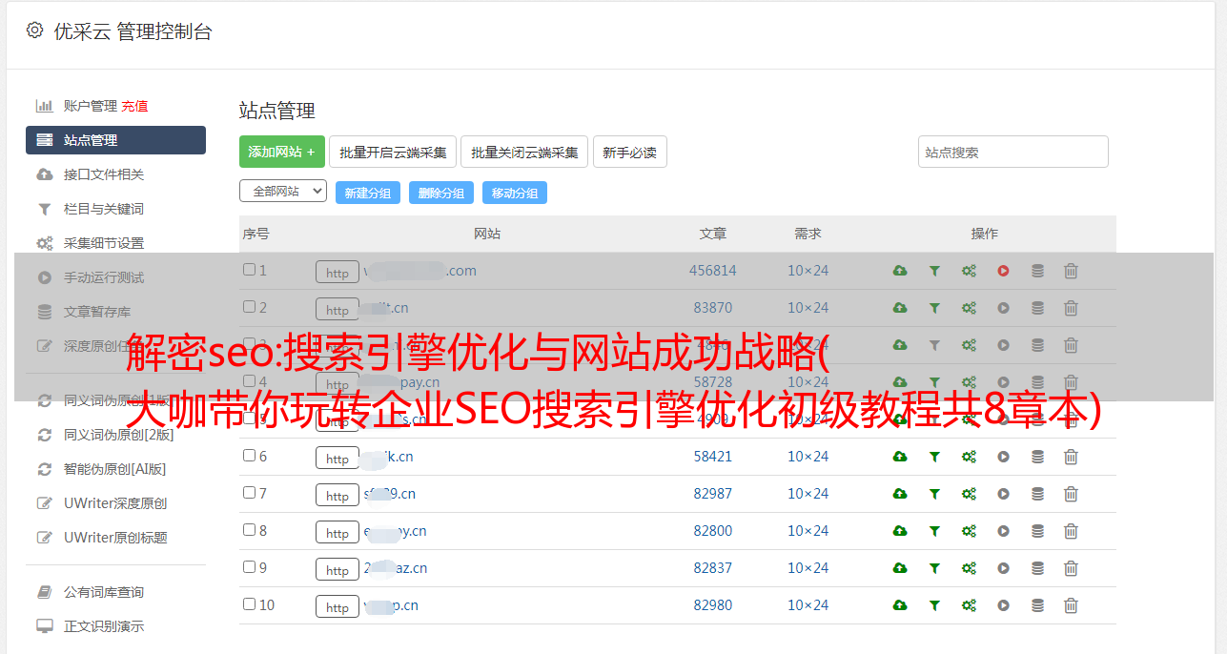Click the play icon in row 2
1227x654 pixels.
(x=1003, y=308)
